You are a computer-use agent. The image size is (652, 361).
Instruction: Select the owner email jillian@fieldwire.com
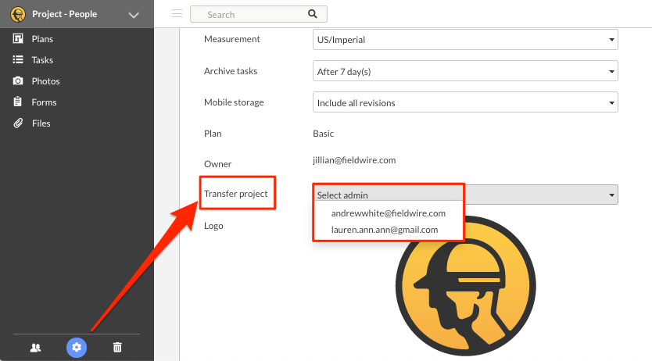coord(354,160)
